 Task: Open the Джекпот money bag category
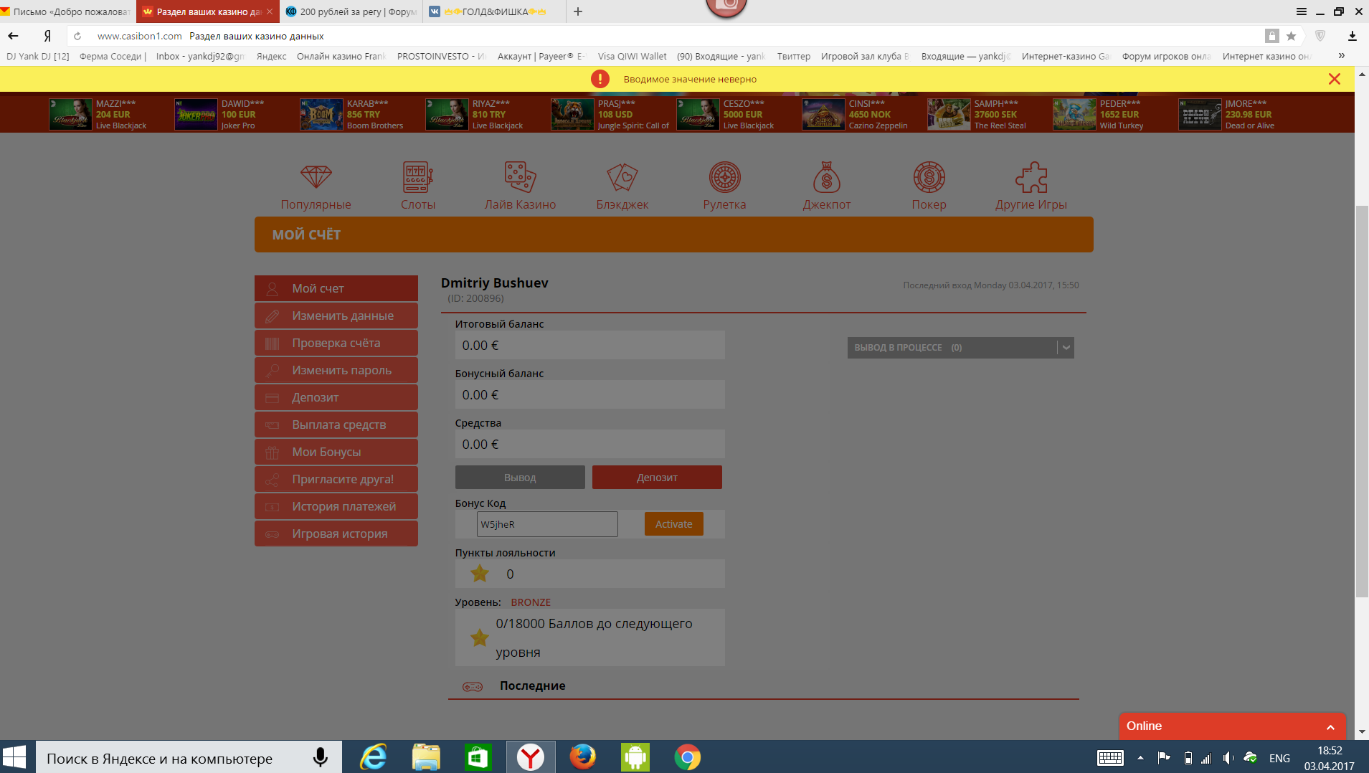827,186
